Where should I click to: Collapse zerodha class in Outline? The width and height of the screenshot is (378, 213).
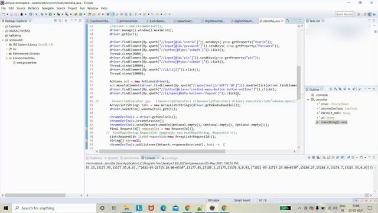click(308, 99)
